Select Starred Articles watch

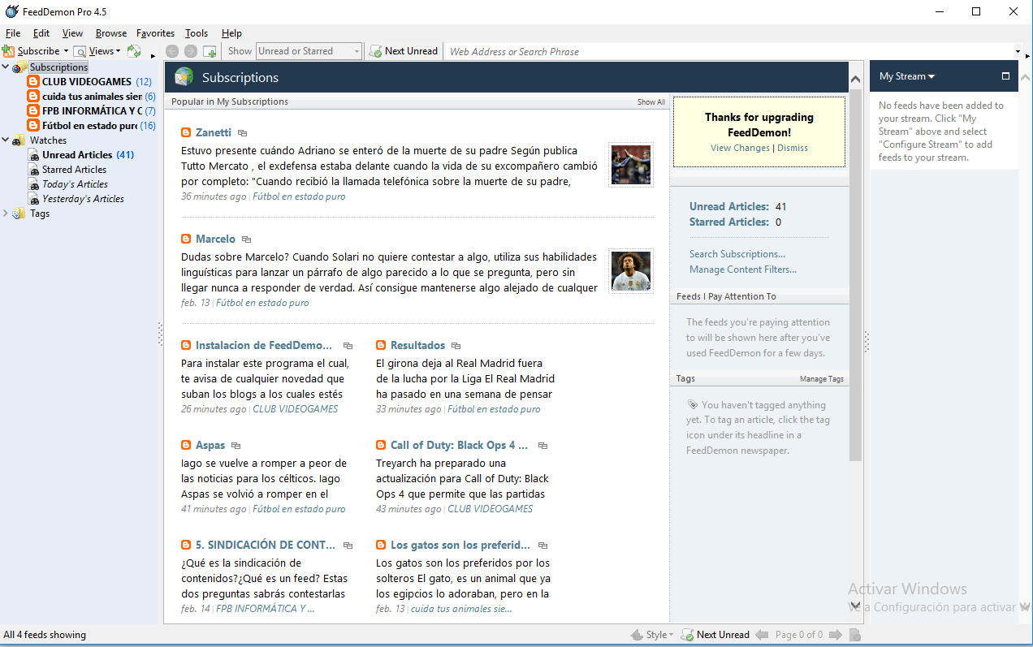click(x=74, y=170)
